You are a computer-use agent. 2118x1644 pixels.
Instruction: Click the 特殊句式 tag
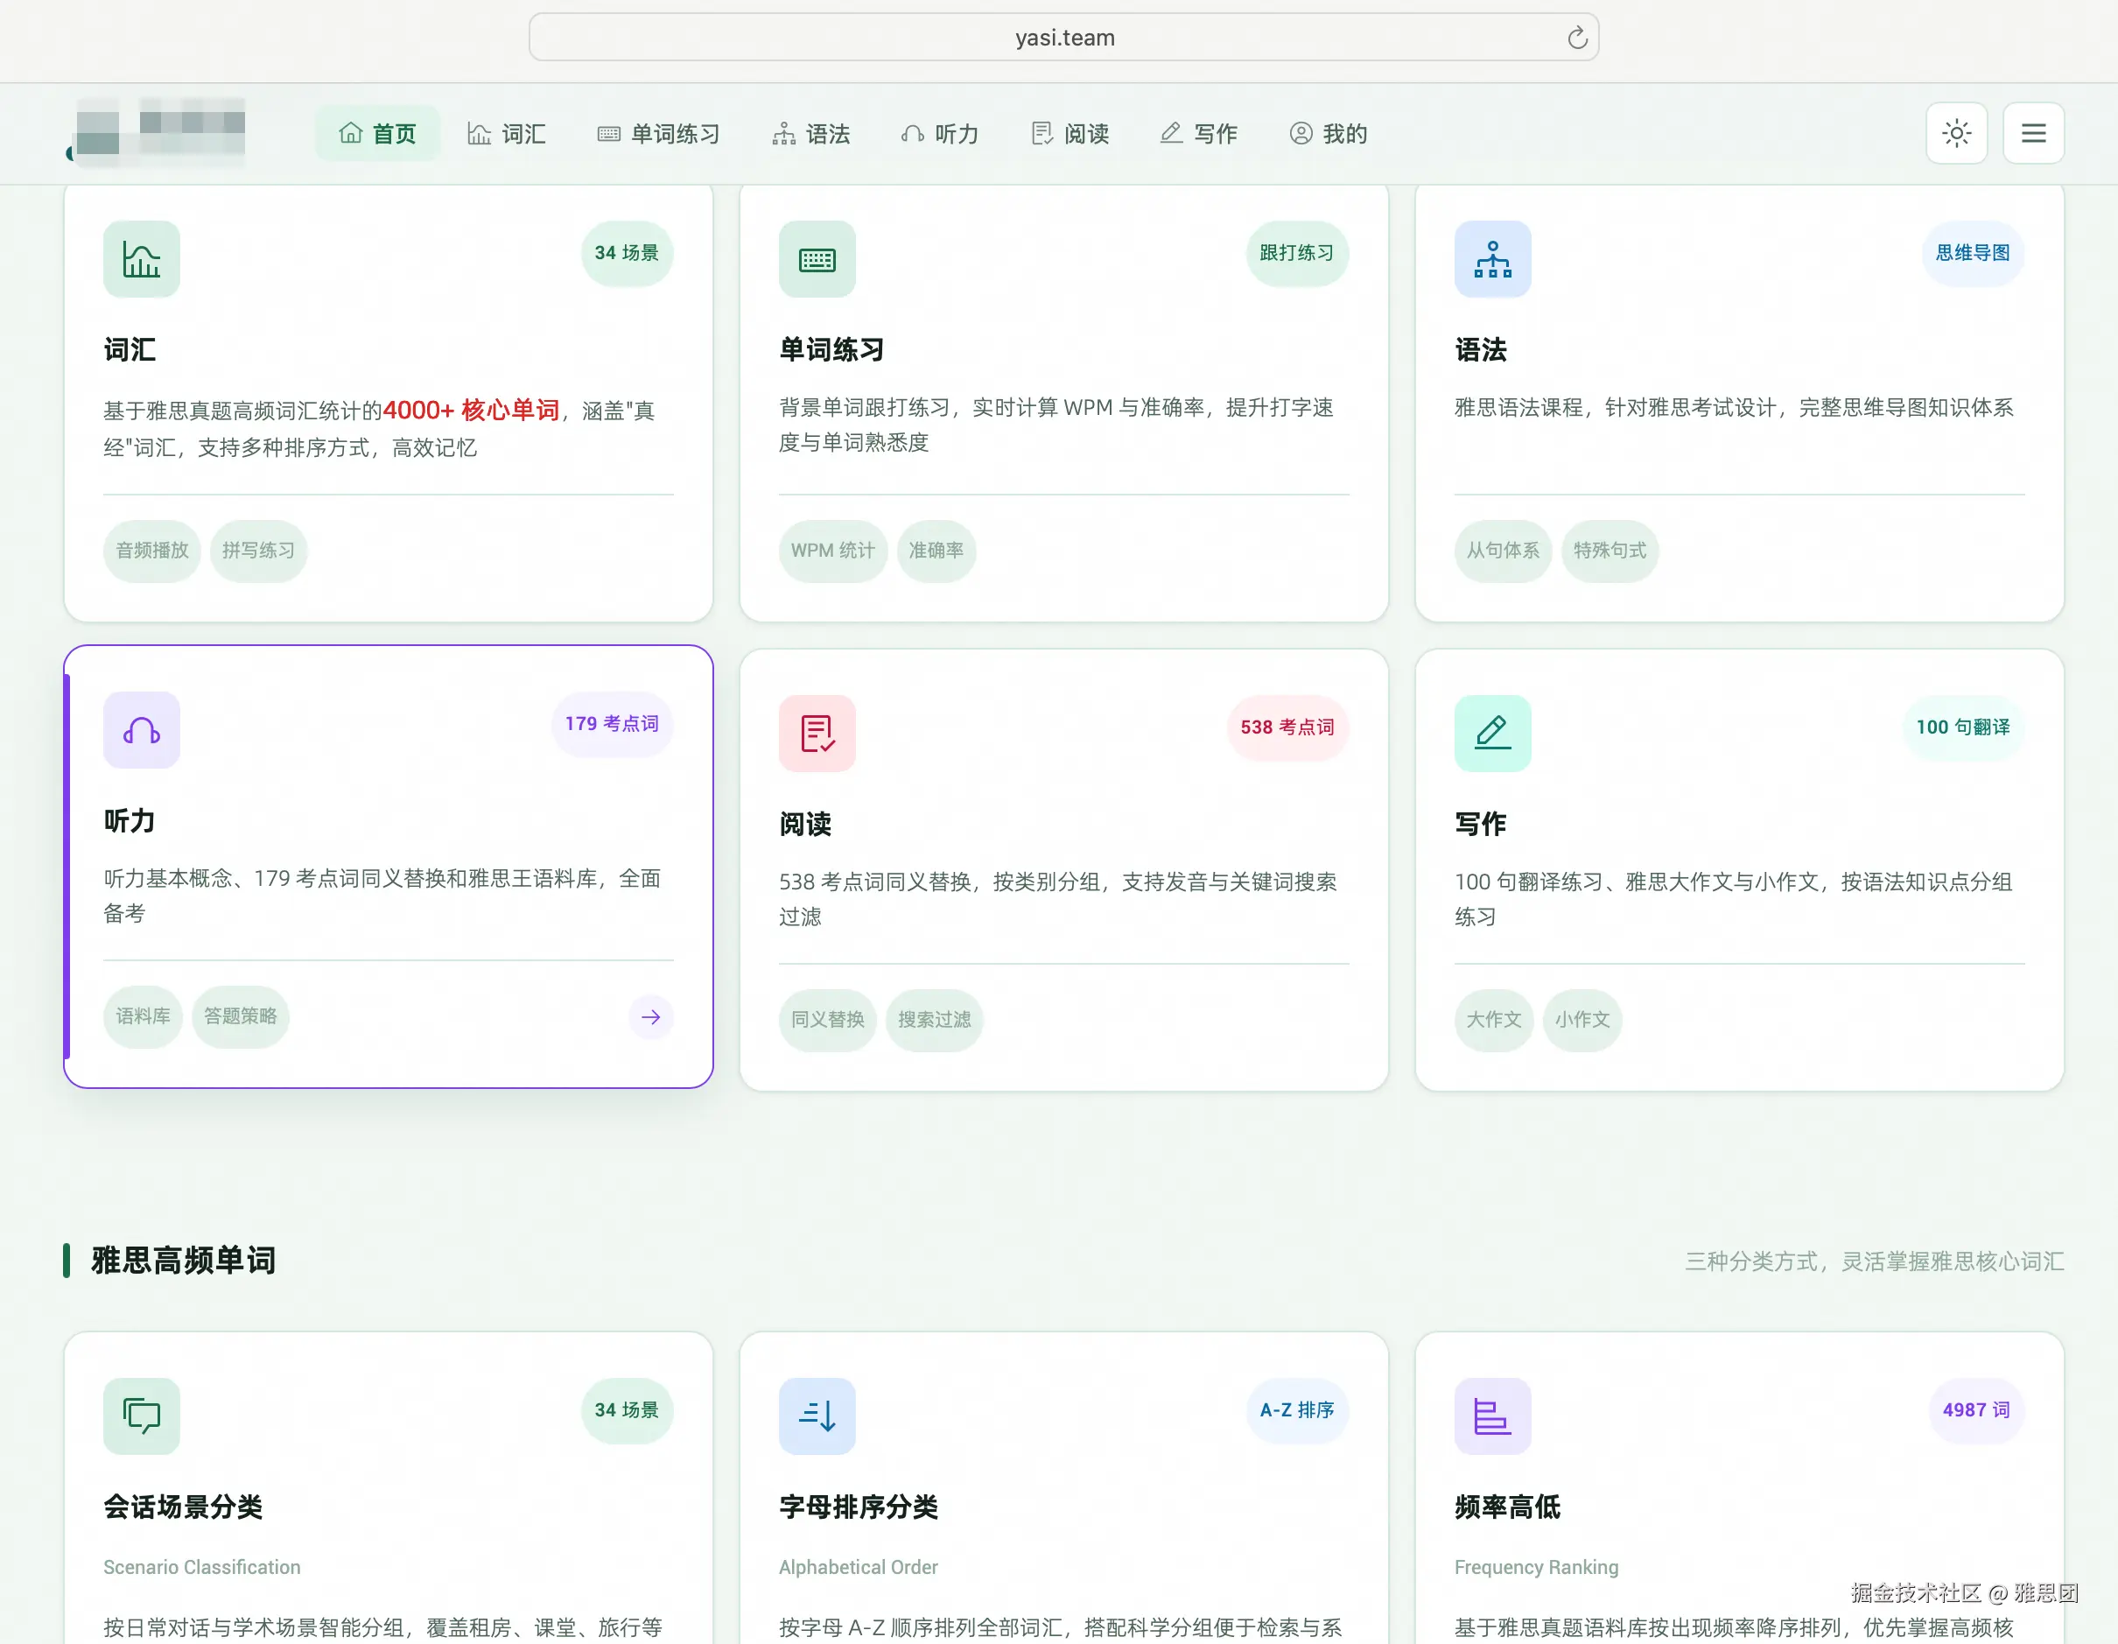[1609, 551]
